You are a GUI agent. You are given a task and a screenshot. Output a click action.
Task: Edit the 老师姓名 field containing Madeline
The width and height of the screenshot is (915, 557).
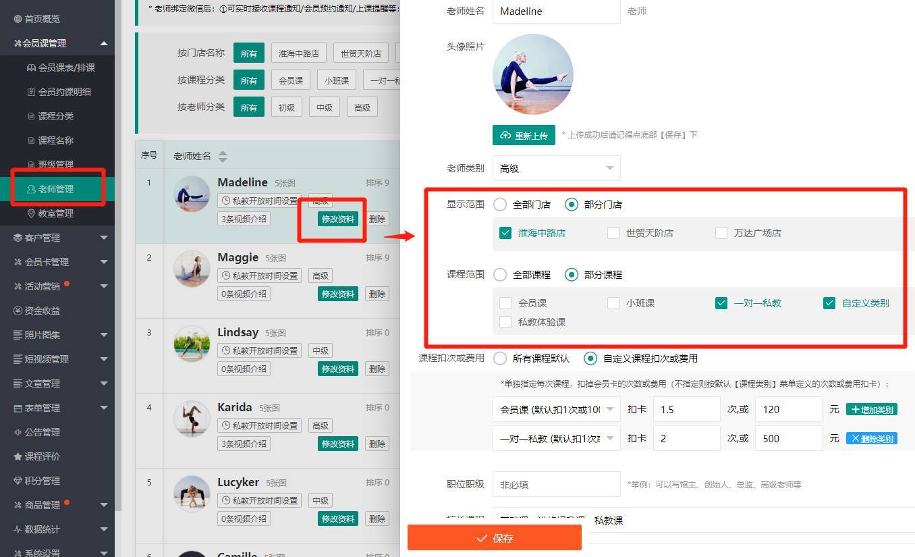pos(557,11)
